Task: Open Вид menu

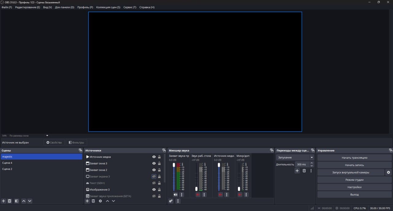Action: point(47,7)
